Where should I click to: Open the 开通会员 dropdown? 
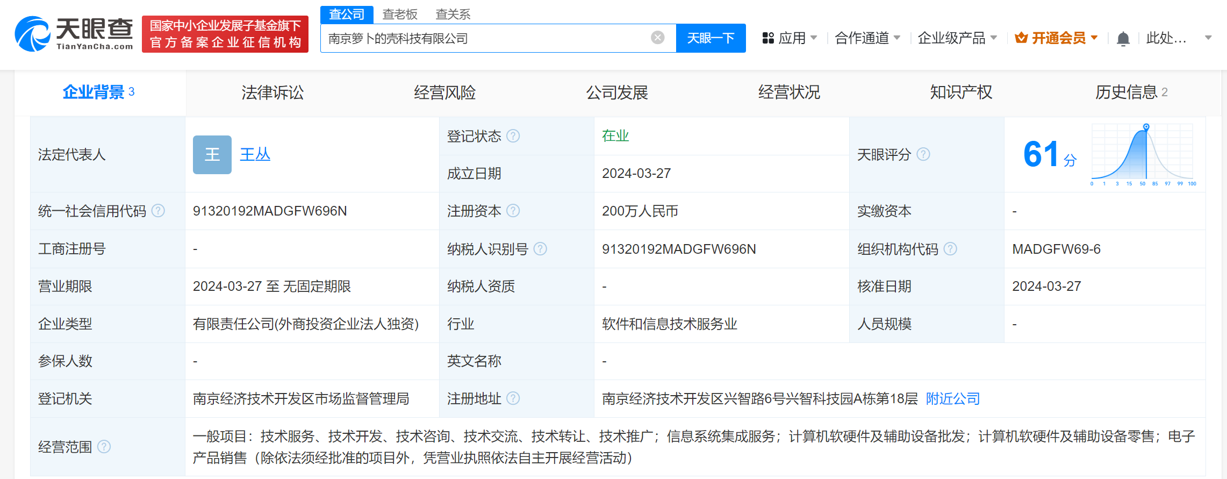tap(1056, 38)
